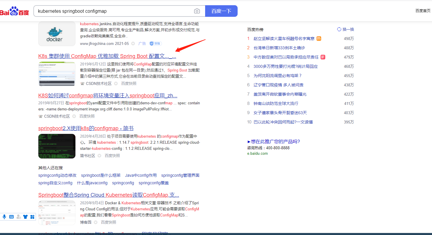Open hot item 3000多万男性要打光棍?统计局回应
The image size is (432, 235).
285,66
